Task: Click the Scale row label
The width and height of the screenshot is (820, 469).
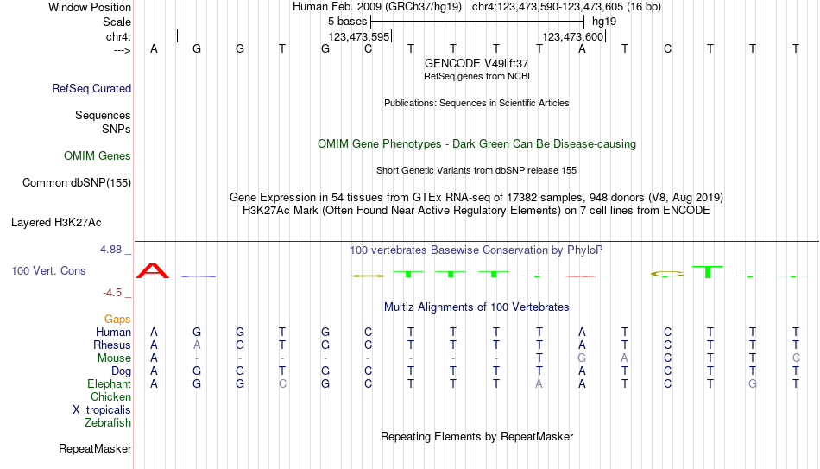Action: tap(117, 22)
